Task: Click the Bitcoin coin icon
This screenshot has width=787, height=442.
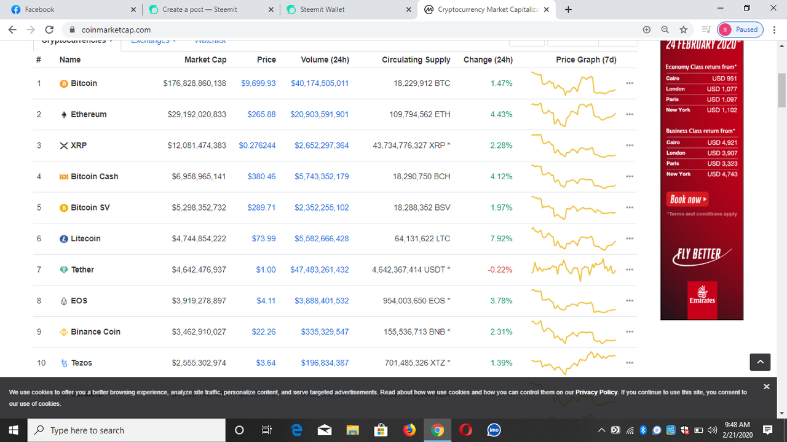Action: point(63,83)
